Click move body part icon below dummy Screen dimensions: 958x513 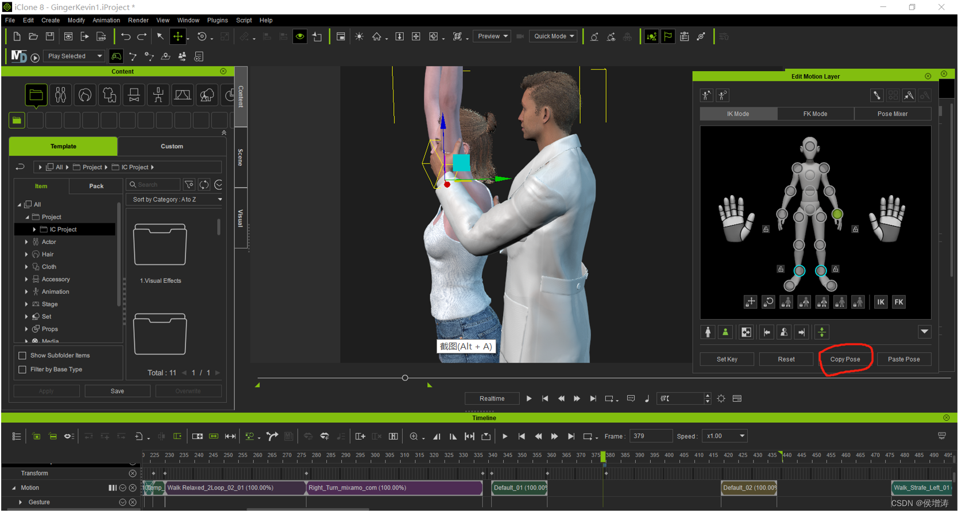[x=751, y=302]
